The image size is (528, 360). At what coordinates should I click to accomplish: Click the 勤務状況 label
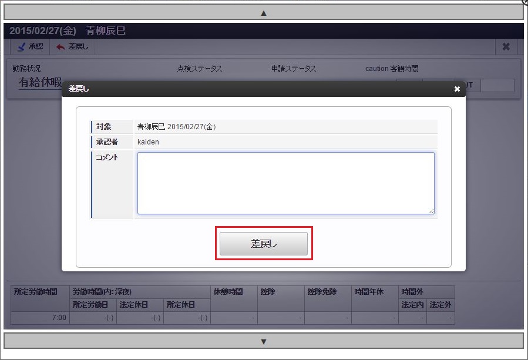tap(26, 69)
